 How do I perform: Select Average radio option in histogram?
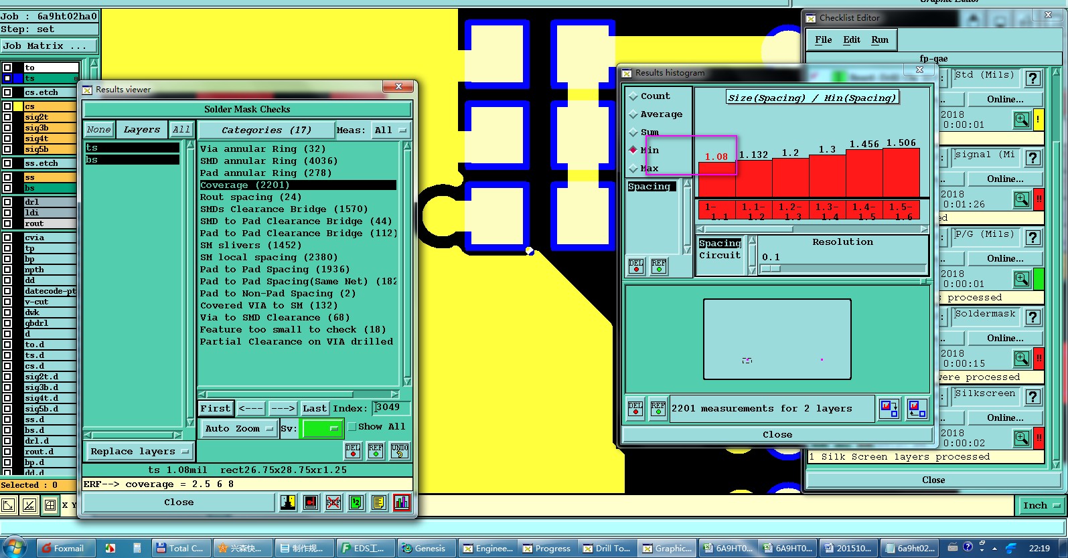click(633, 114)
